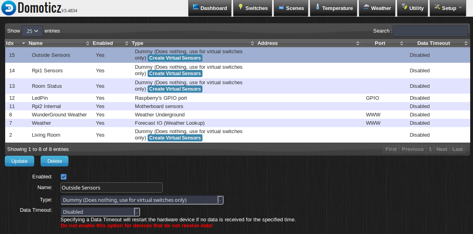Create Virtual Sensors for Rpi1 Sensors
This screenshot has height=234, width=473.
point(175,73)
